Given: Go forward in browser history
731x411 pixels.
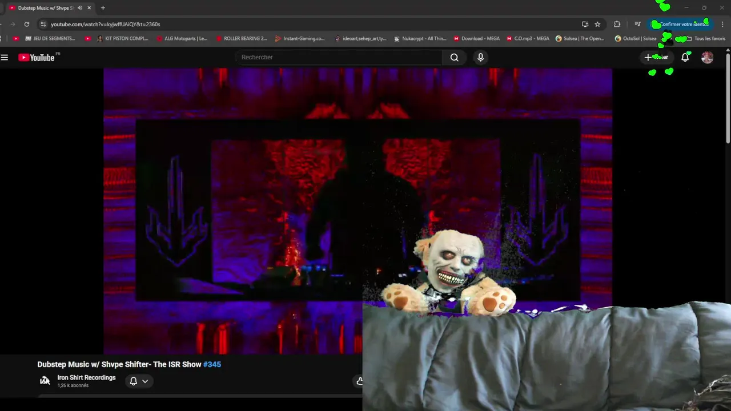Looking at the screenshot, I should click(x=13, y=24).
